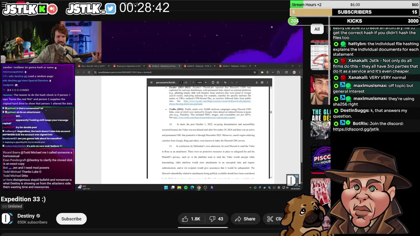Select the All filter chip
The width and height of the screenshot is (420, 236).
point(317,29)
